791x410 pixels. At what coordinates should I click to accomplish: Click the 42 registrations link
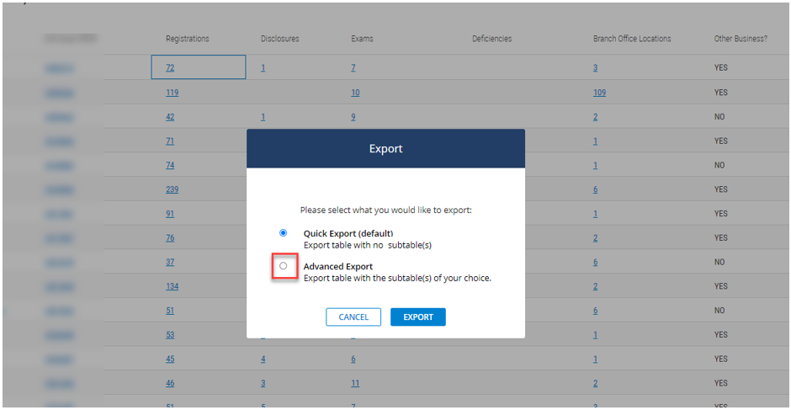point(170,117)
